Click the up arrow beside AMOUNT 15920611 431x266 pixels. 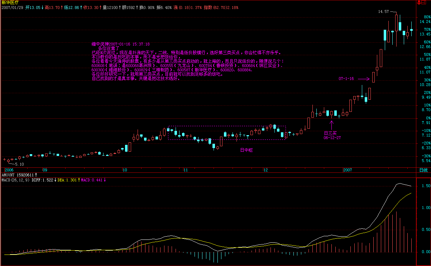(x=36, y=175)
